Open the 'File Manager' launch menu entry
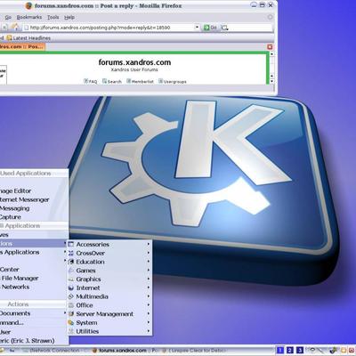 [34, 278]
